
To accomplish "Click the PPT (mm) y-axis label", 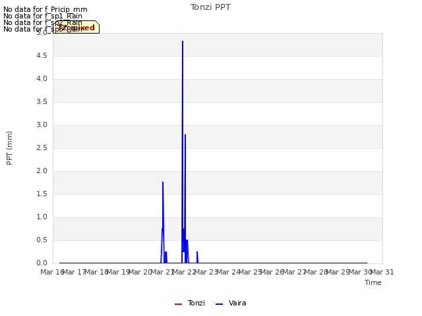I will (9, 148).
